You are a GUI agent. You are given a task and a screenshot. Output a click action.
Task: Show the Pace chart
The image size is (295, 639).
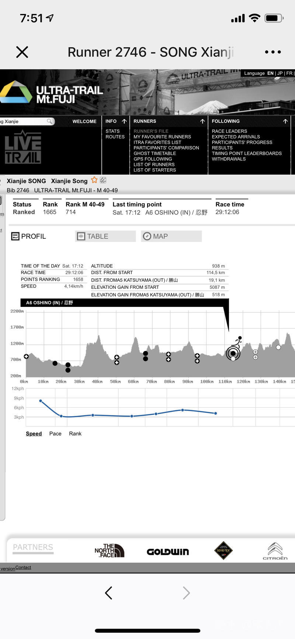tap(55, 434)
